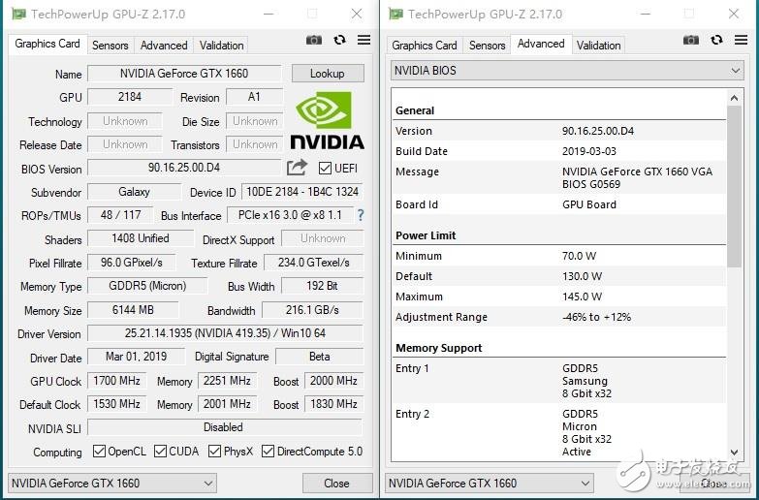Click the Driver Version field
This screenshot has width=759, height=500.
225,333
